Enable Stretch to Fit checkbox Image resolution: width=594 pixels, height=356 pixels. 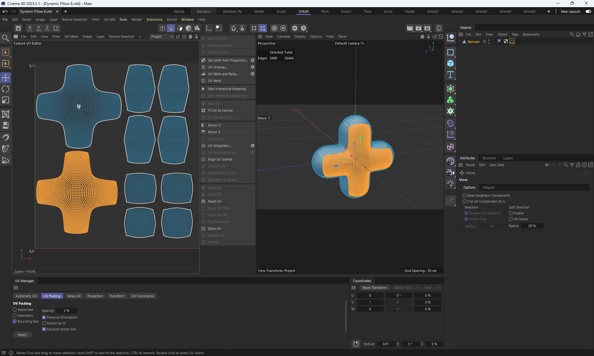click(44, 323)
